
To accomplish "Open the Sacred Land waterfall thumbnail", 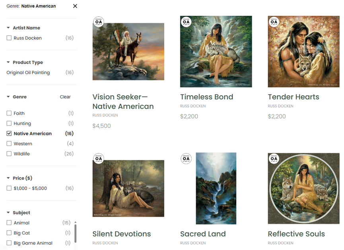I will (216, 188).
